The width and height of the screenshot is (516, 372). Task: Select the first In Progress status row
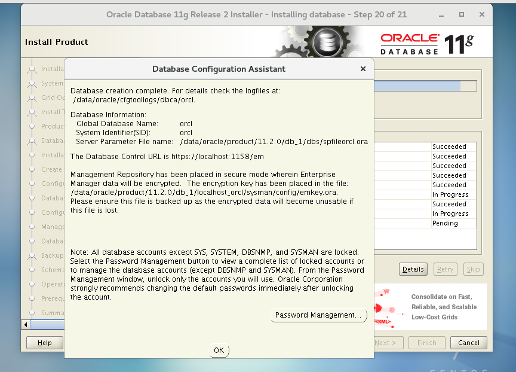[450, 194]
